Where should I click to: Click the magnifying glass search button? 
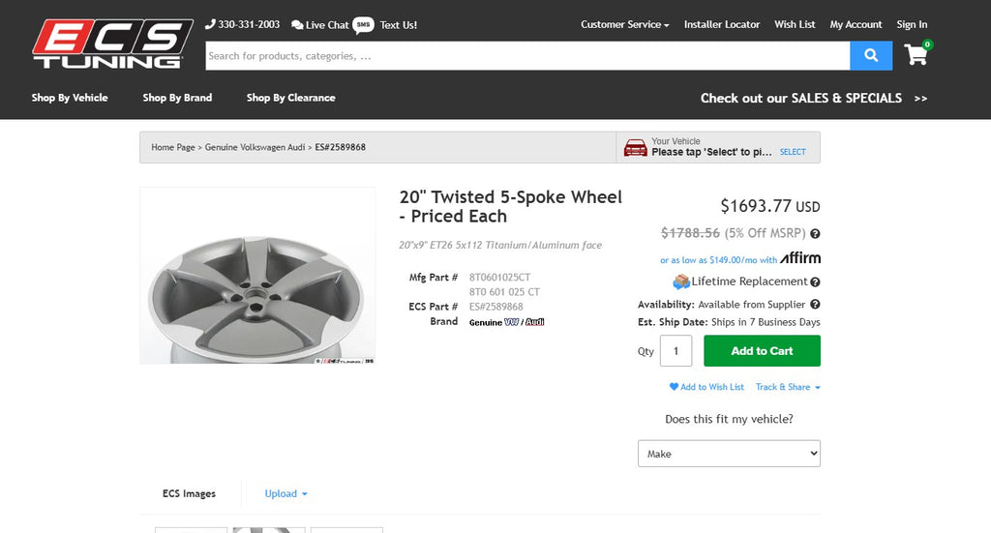click(x=871, y=55)
